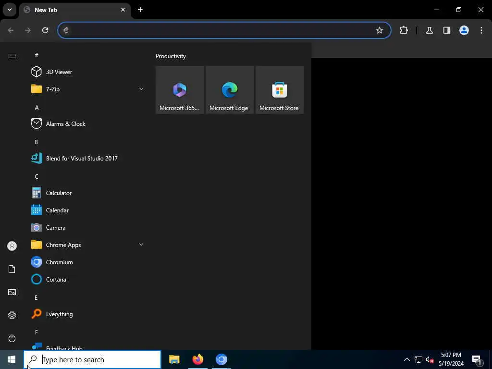Open the browser Extensions puzzle icon
Screen dimensions: 492x369
tap(404, 30)
